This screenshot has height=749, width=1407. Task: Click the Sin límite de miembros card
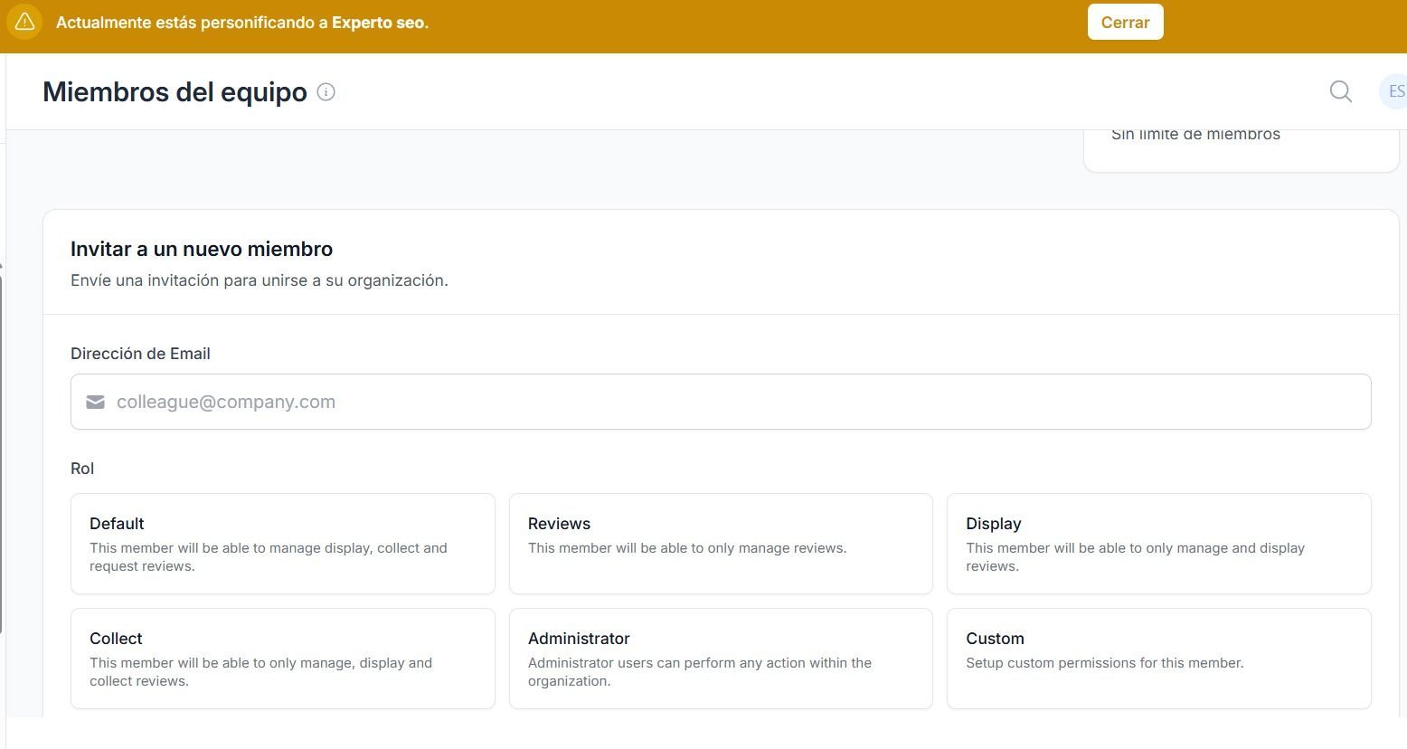point(1241,150)
